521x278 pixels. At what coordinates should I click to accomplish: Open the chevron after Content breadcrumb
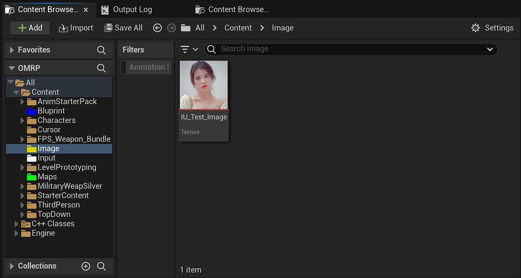point(262,28)
